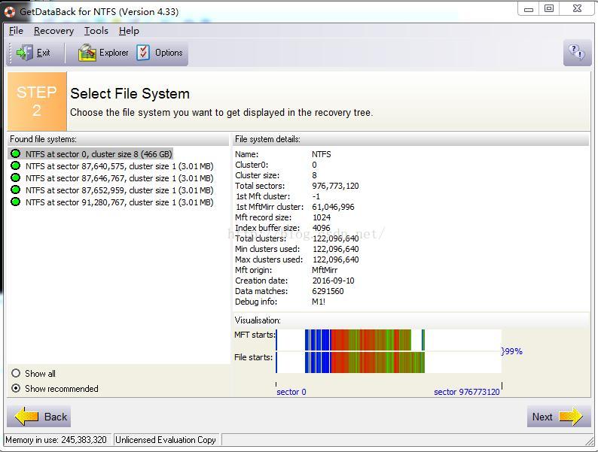Click the Next button label
598x452 pixels.
(542, 417)
